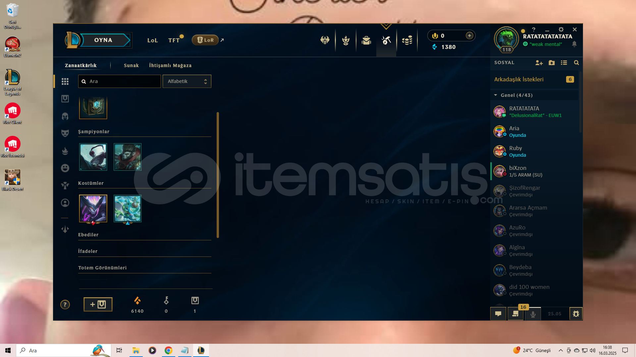Click the OYNA play button
The image size is (636, 357).
[x=103, y=40]
